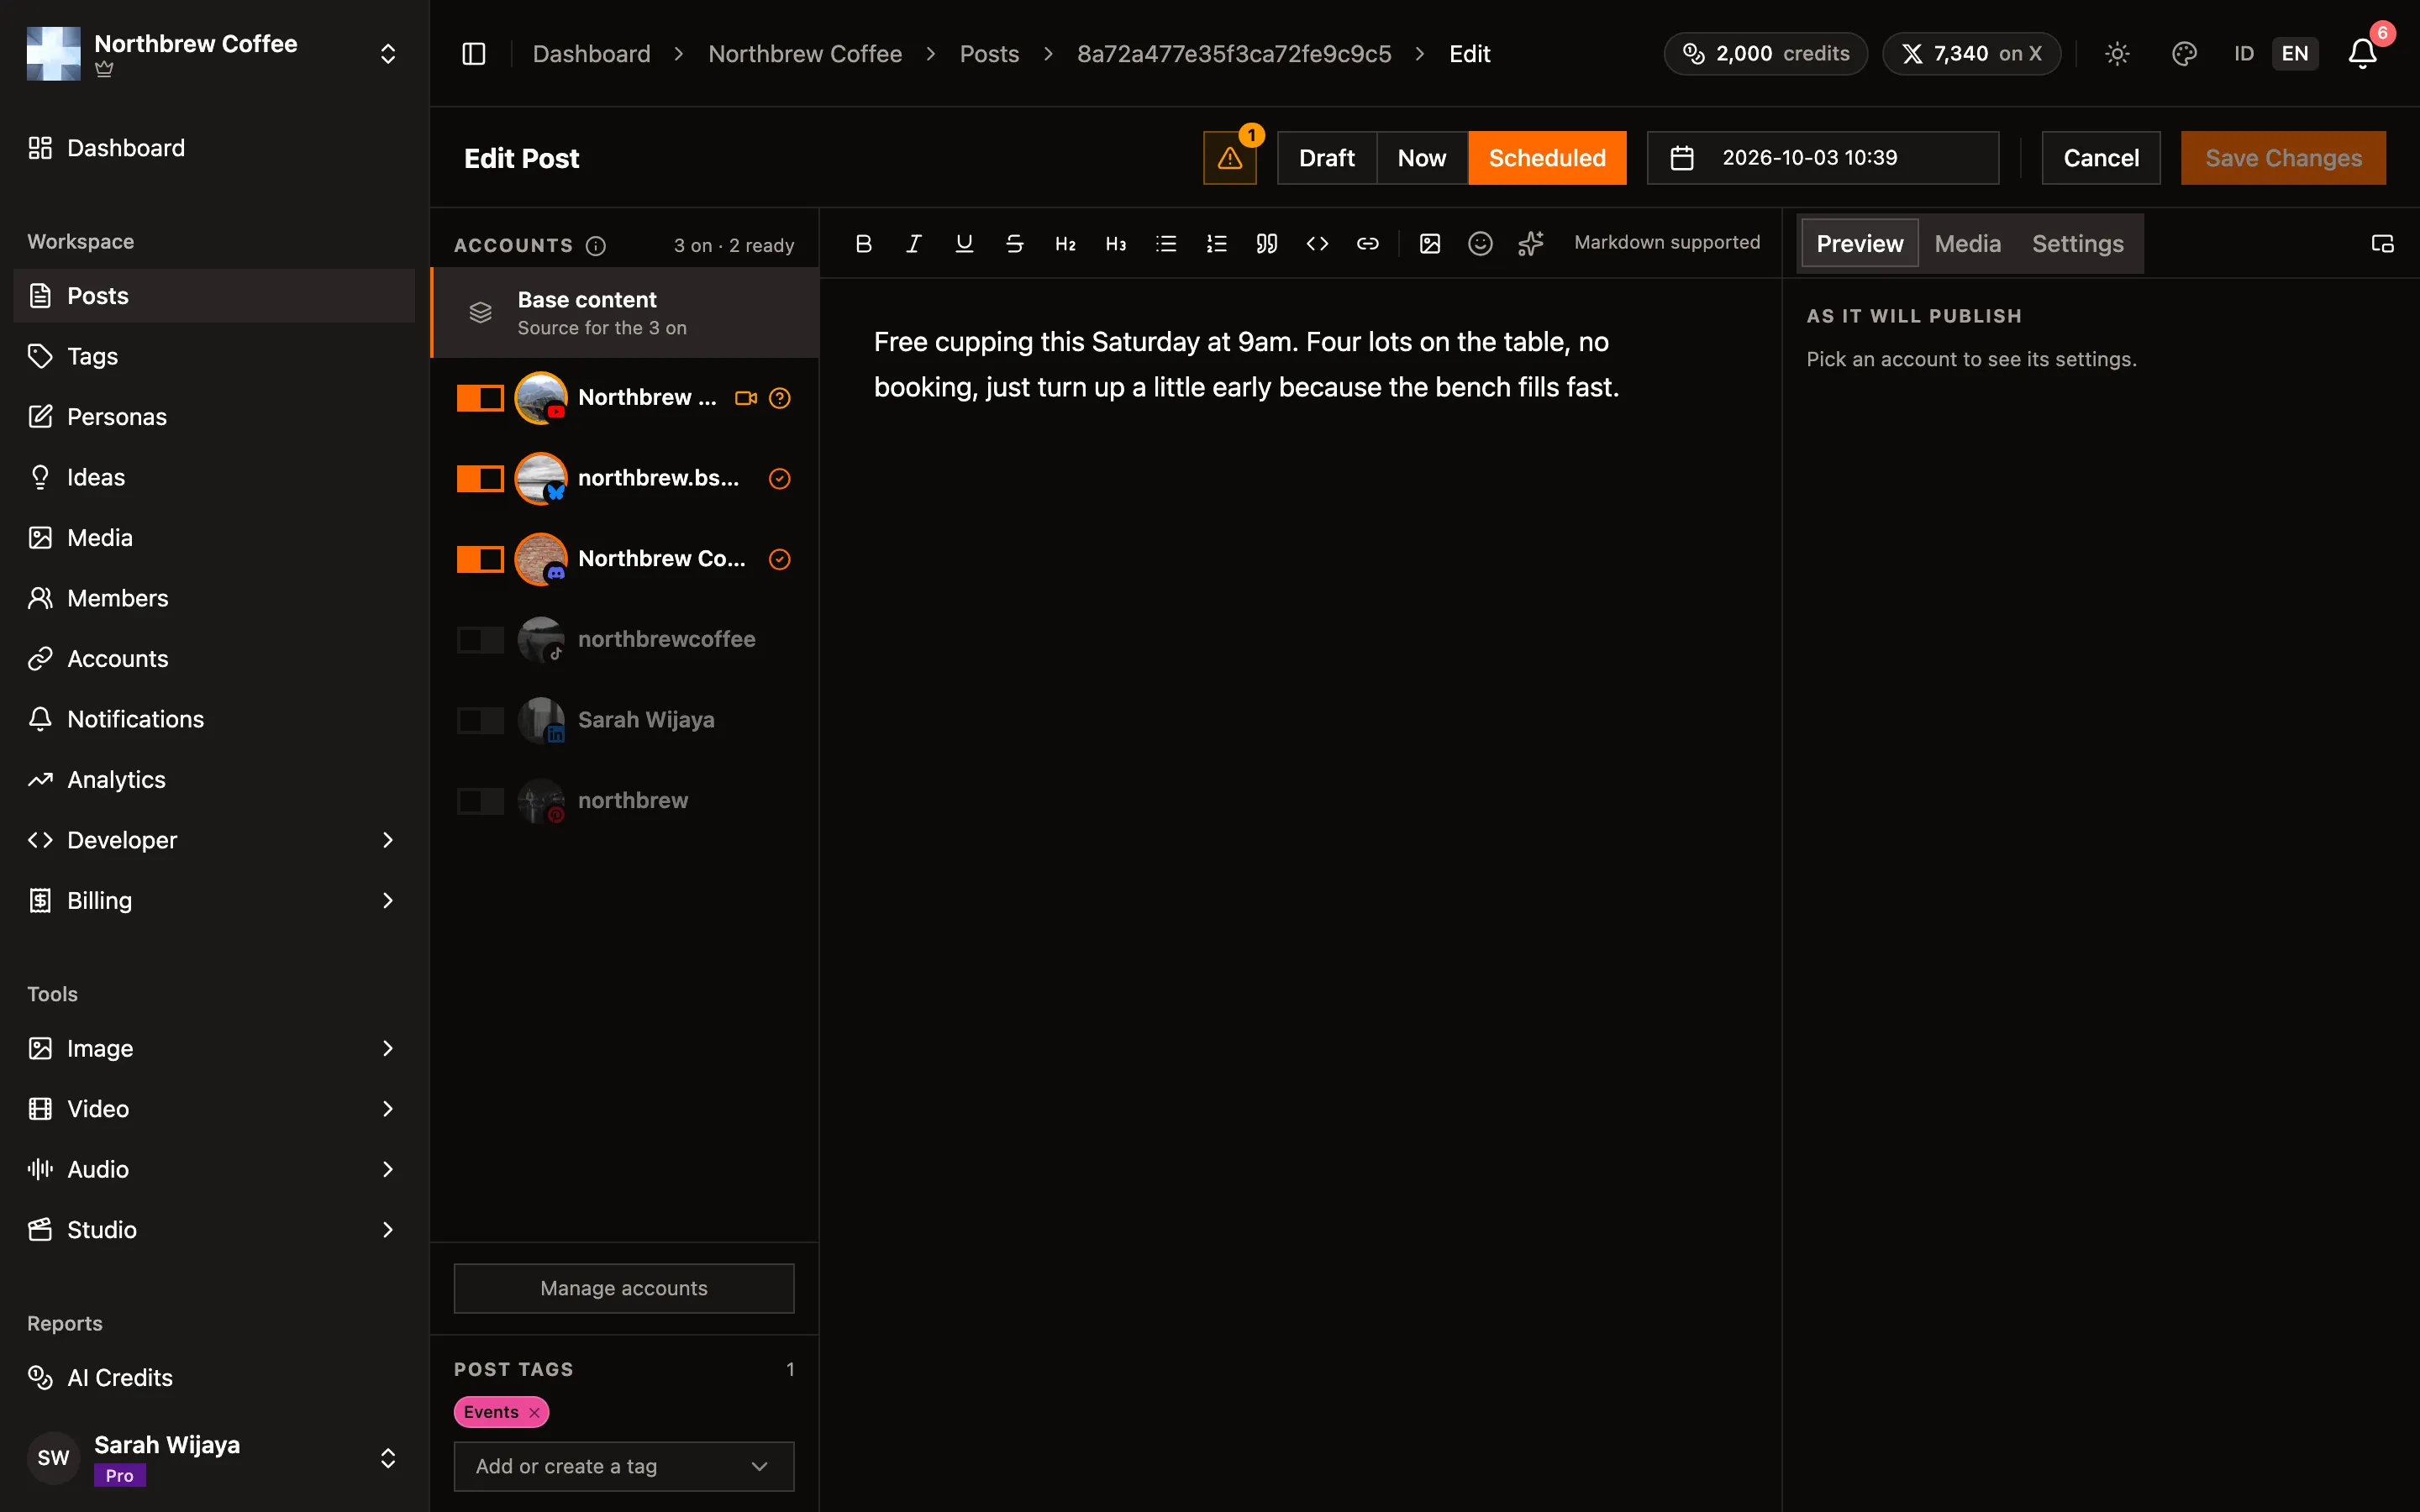Open the warning alert with badge 1

coord(1230,158)
